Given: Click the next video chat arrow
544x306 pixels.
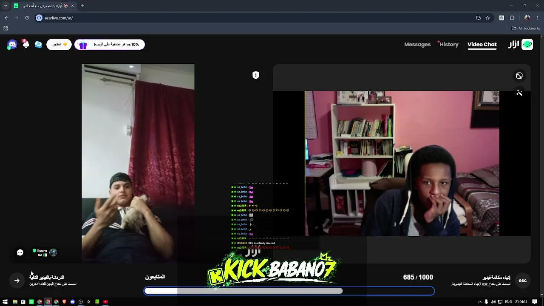Looking at the screenshot, I should (x=17, y=280).
